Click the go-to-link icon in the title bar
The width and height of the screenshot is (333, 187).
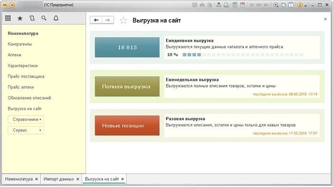tap(226, 5)
